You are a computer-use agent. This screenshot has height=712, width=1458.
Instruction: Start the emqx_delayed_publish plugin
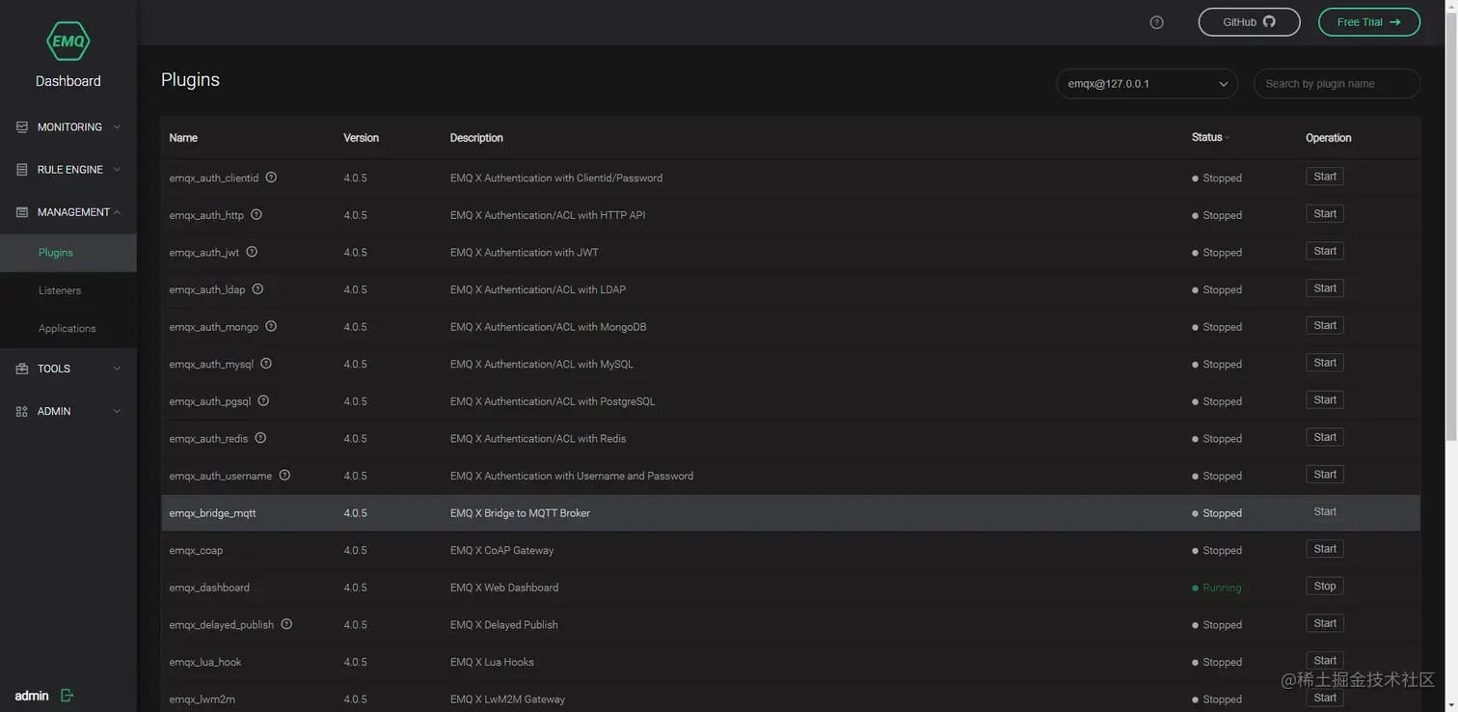[1325, 624]
